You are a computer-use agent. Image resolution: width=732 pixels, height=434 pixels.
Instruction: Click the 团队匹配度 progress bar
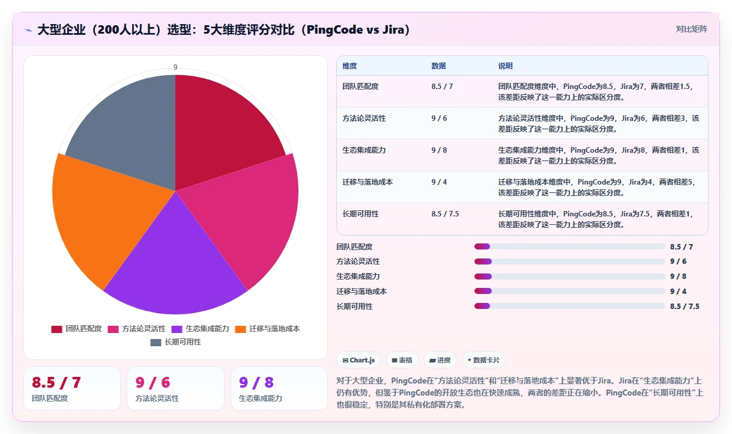click(x=569, y=246)
